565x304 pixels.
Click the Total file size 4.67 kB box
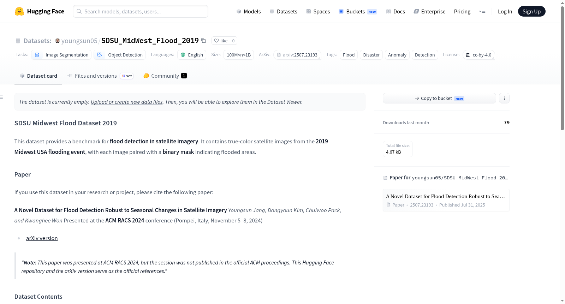(x=398, y=149)
